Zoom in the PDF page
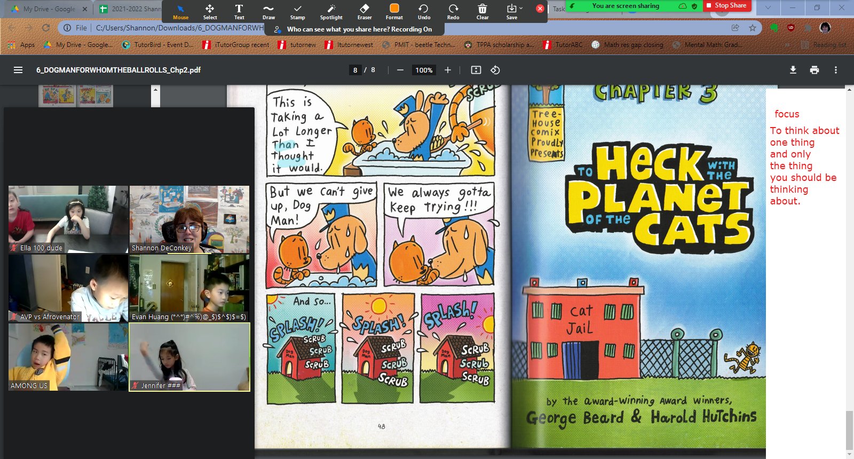Viewport: 854px width, 459px height. tap(448, 70)
